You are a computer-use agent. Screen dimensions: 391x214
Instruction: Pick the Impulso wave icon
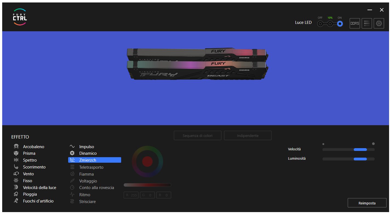click(72, 147)
